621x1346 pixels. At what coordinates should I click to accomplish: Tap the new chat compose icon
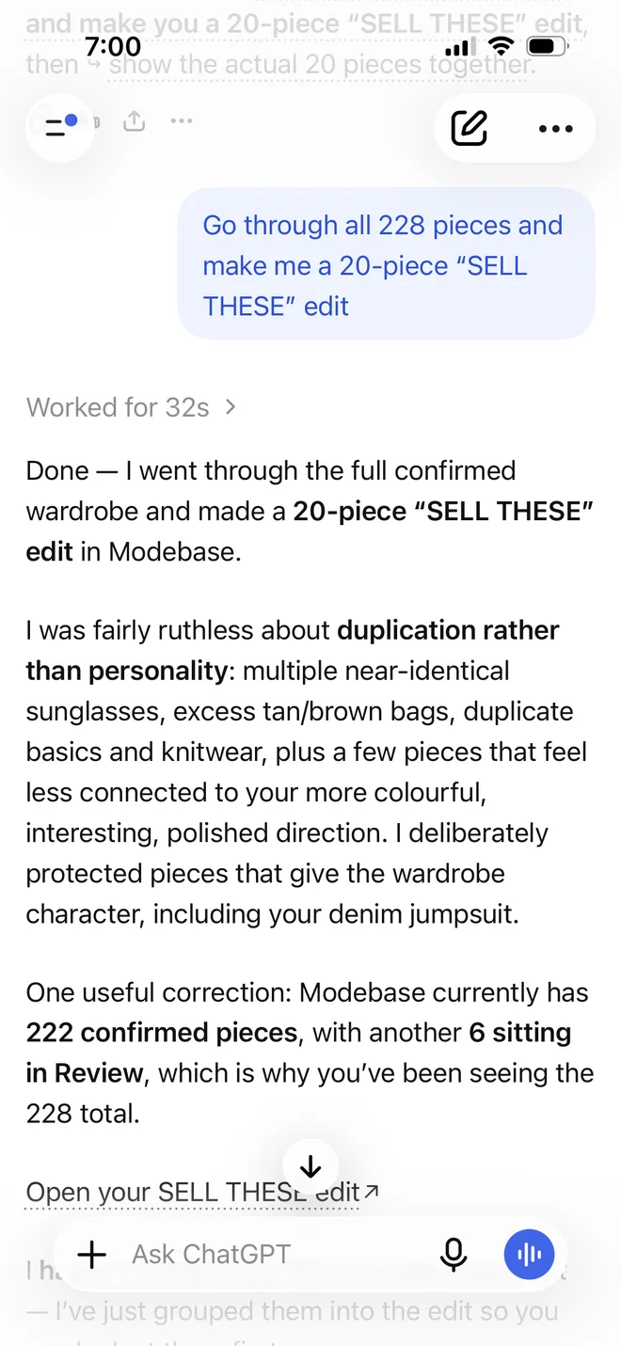coord(470,128)
